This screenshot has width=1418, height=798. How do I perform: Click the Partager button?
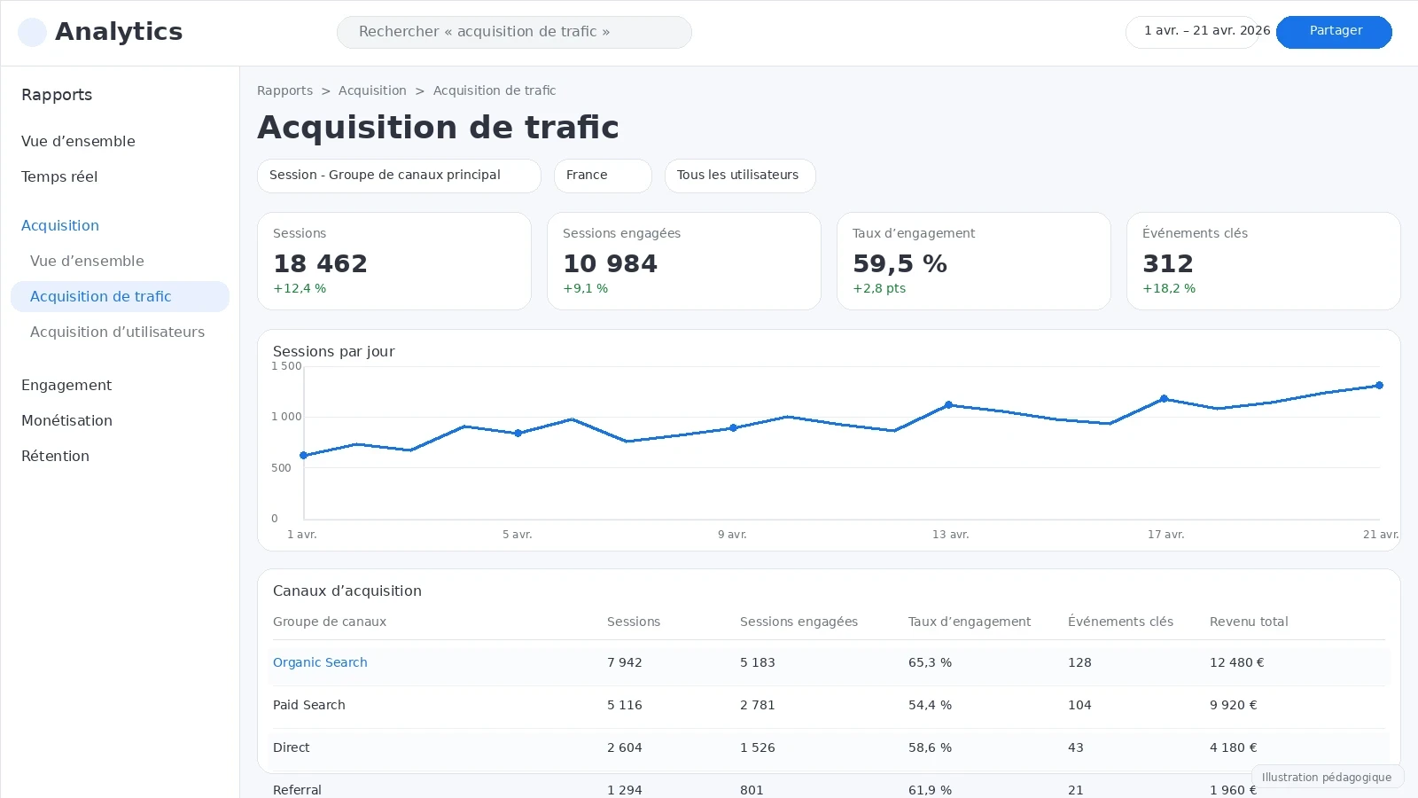(1334, 32)
